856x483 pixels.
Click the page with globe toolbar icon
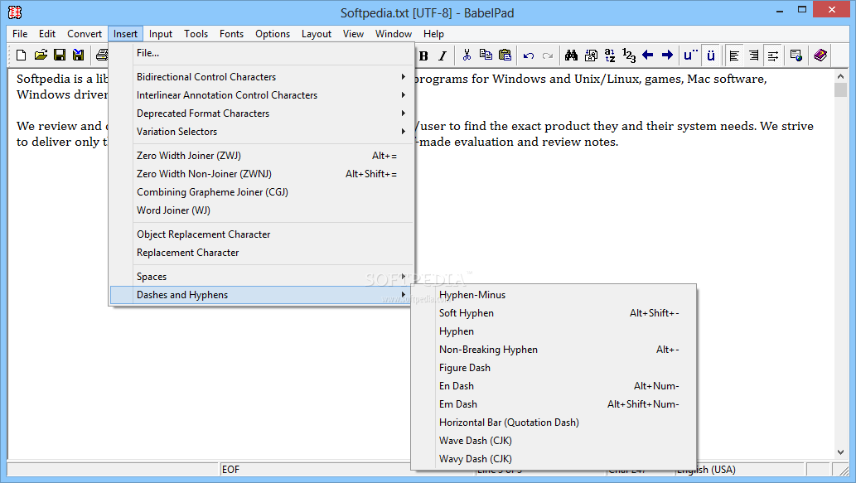pyautogui.click(x=796, y=56)
